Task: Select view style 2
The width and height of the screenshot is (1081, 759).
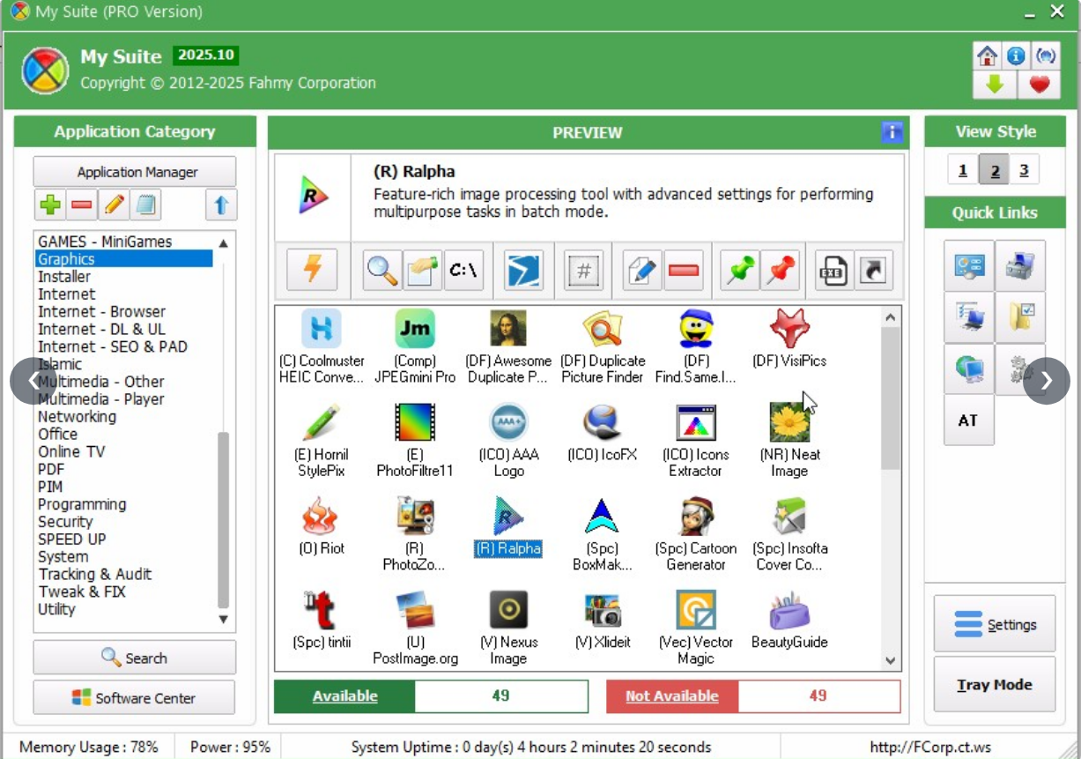Action: tap(995, 171)
